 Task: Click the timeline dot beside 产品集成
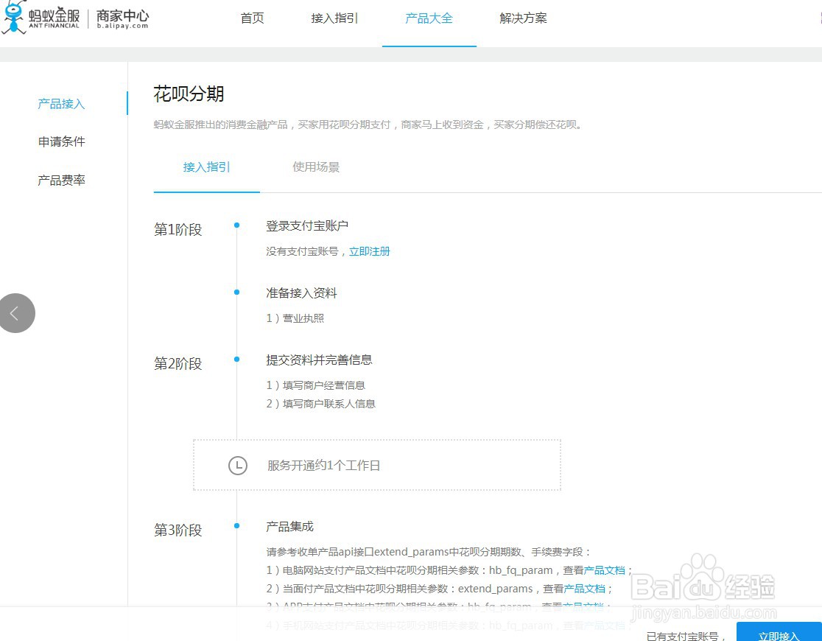(237, 525)
